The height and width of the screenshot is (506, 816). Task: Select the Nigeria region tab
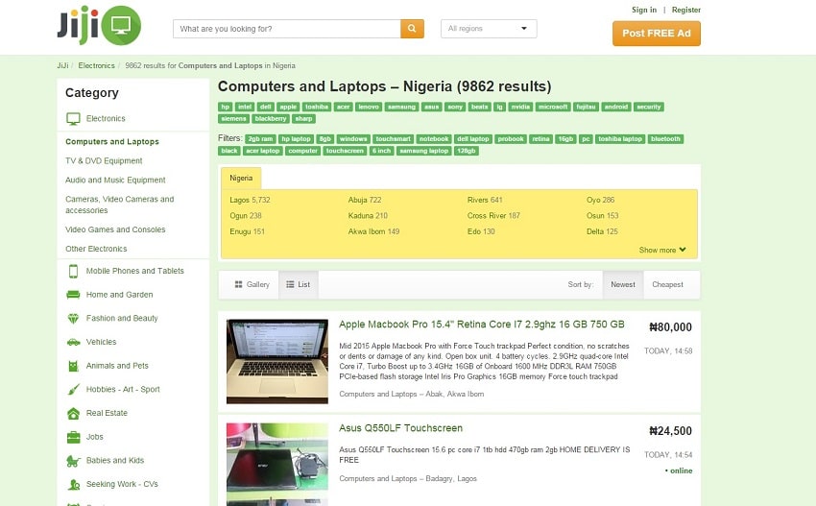coord(241,178)
